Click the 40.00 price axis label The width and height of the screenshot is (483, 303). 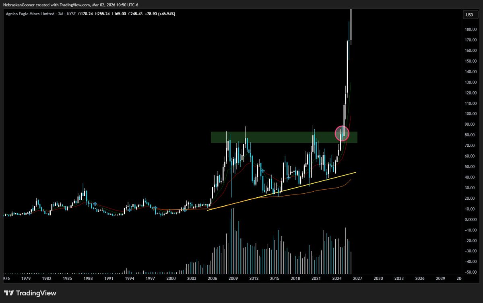[x=471, y=177]
